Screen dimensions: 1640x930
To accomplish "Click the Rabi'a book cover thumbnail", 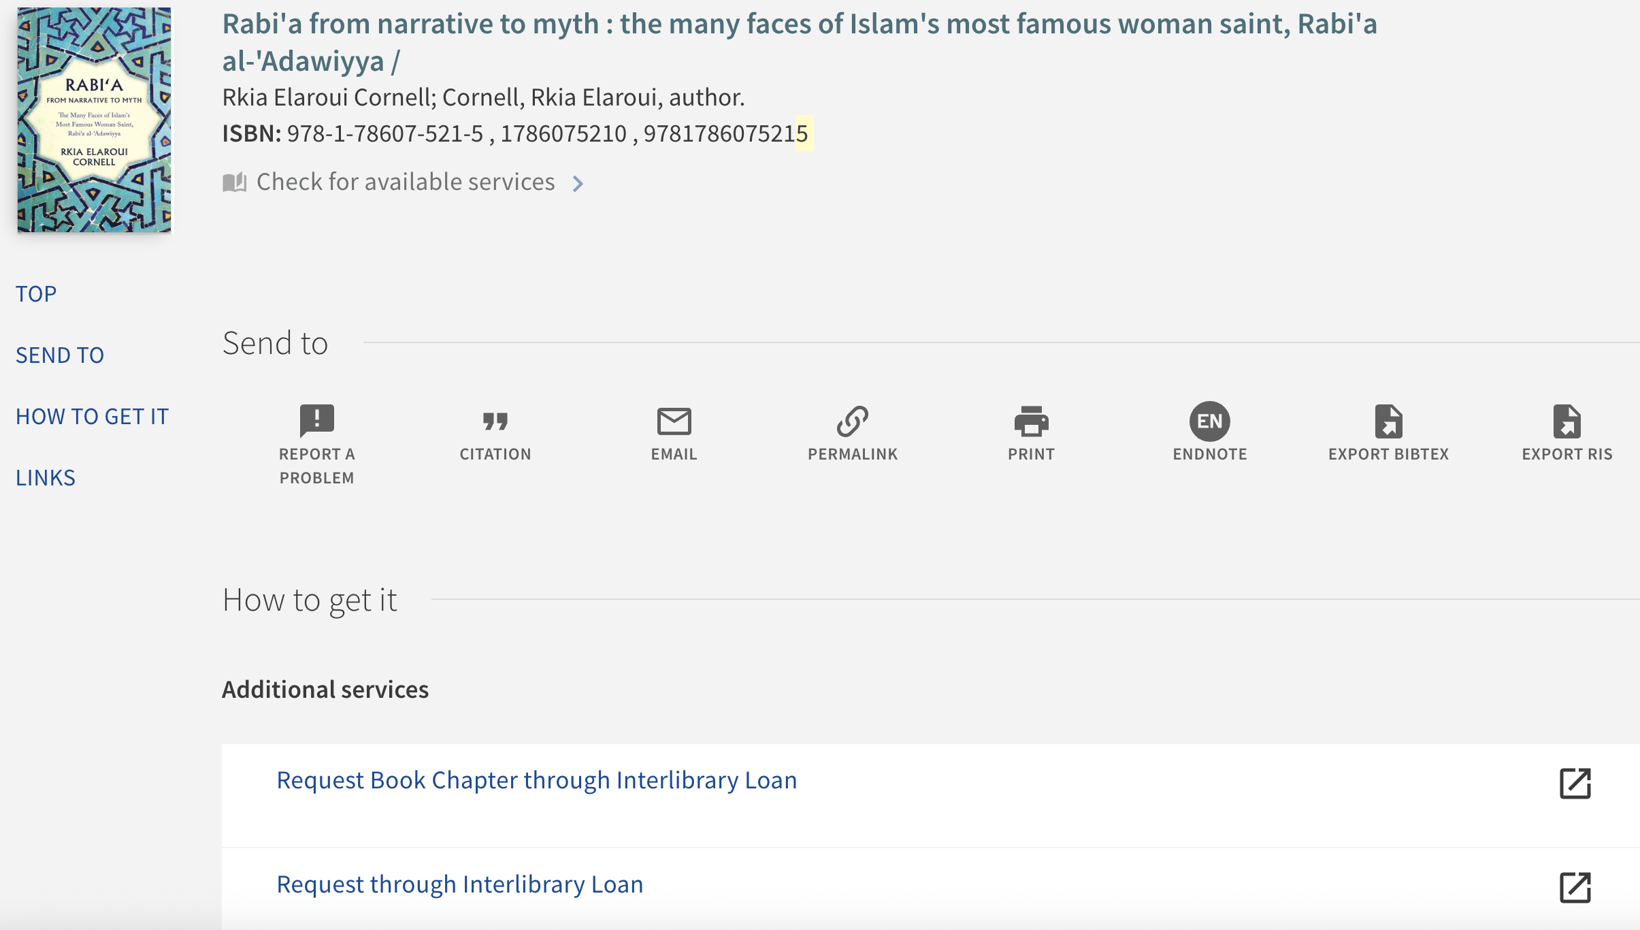I will click(x=94, y=120).
